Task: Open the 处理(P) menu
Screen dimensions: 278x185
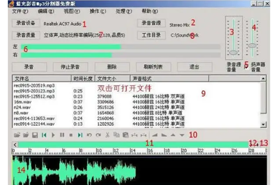Action: 123,11
